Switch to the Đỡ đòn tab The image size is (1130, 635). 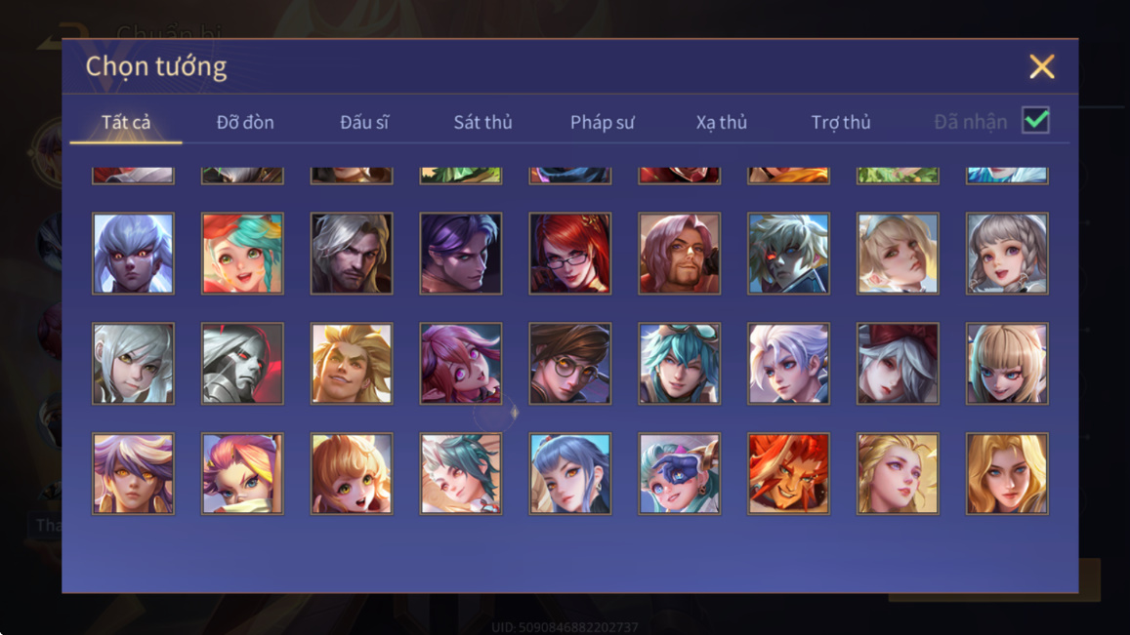(245, 122)
